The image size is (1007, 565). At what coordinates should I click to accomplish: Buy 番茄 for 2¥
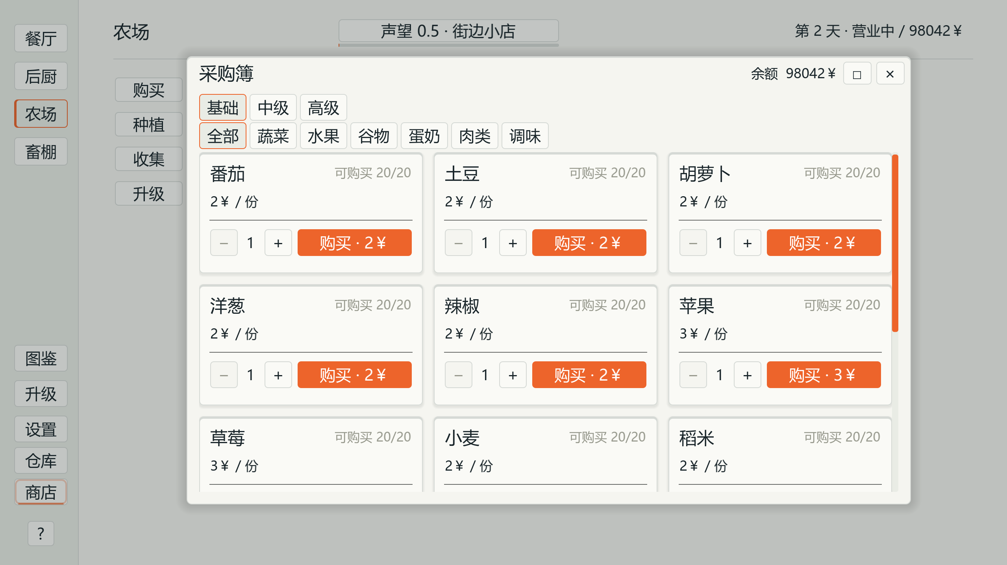354,243
